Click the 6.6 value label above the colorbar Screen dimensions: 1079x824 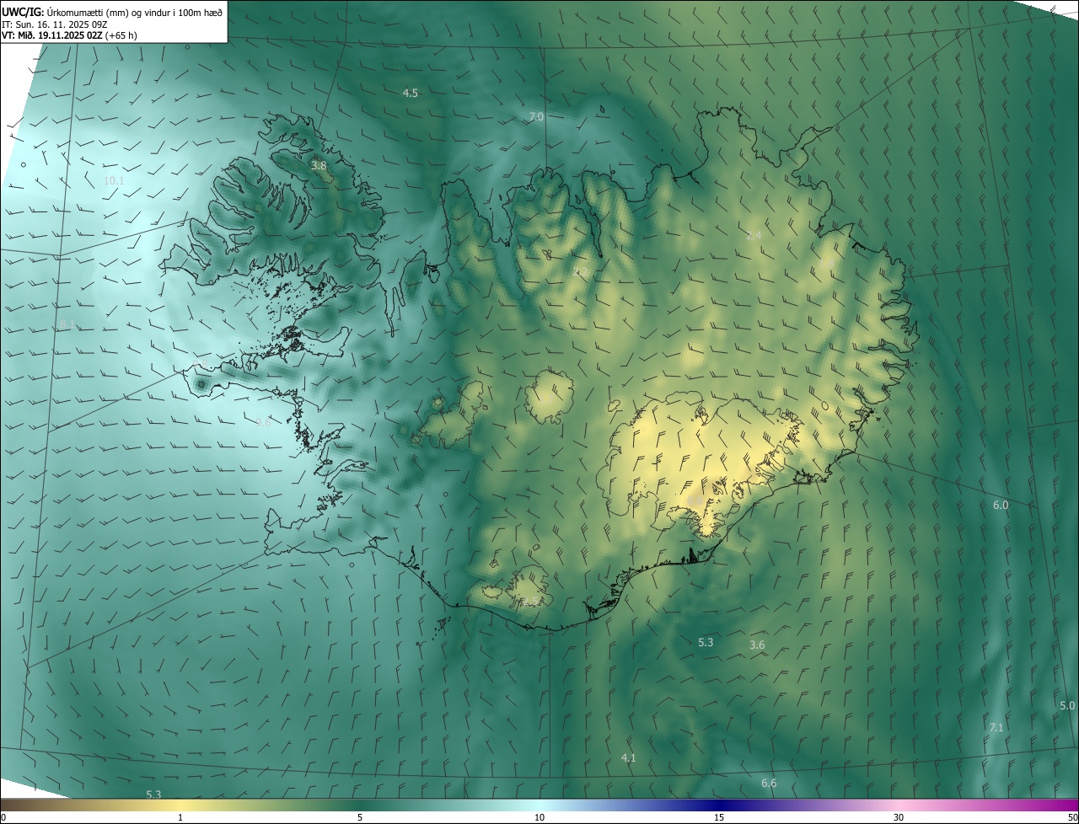click(x=769, y=784)
